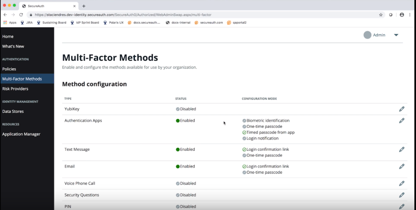416x210 pixels.
Task: Expand the Admin user dropdown arrow
Action: tap(396, 35)
